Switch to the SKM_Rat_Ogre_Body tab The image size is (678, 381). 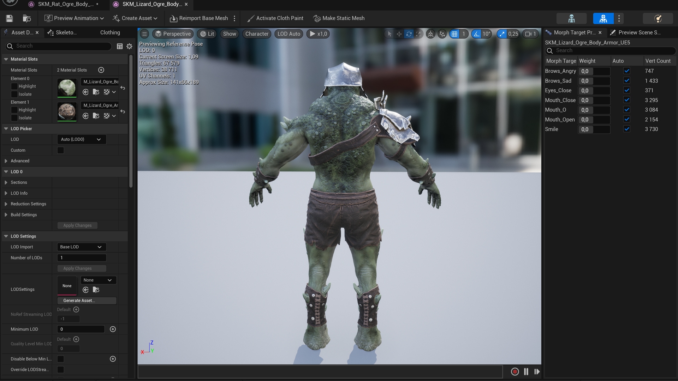[x=65, y=4]
